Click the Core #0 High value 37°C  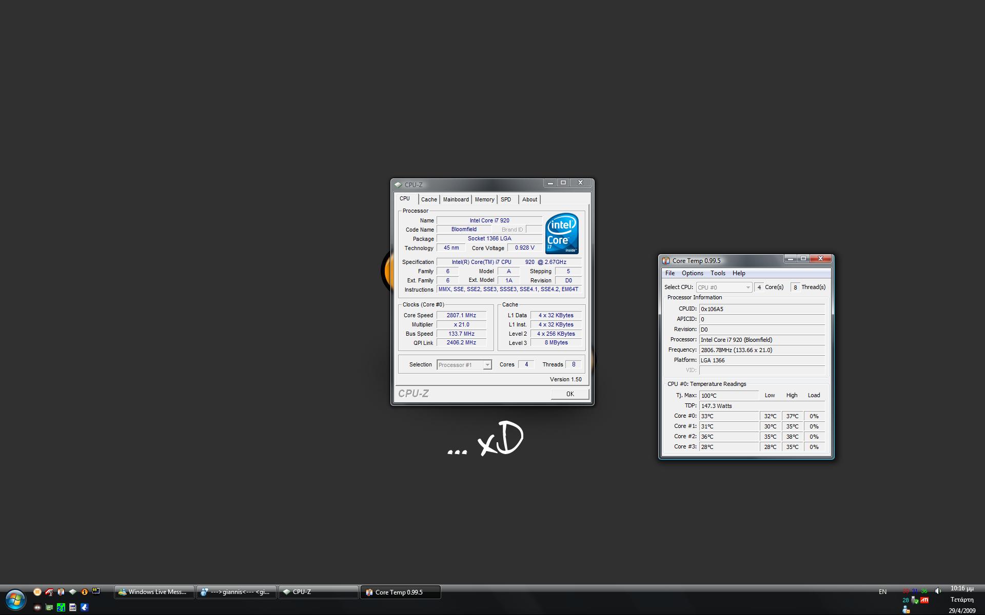pos(792,416)
